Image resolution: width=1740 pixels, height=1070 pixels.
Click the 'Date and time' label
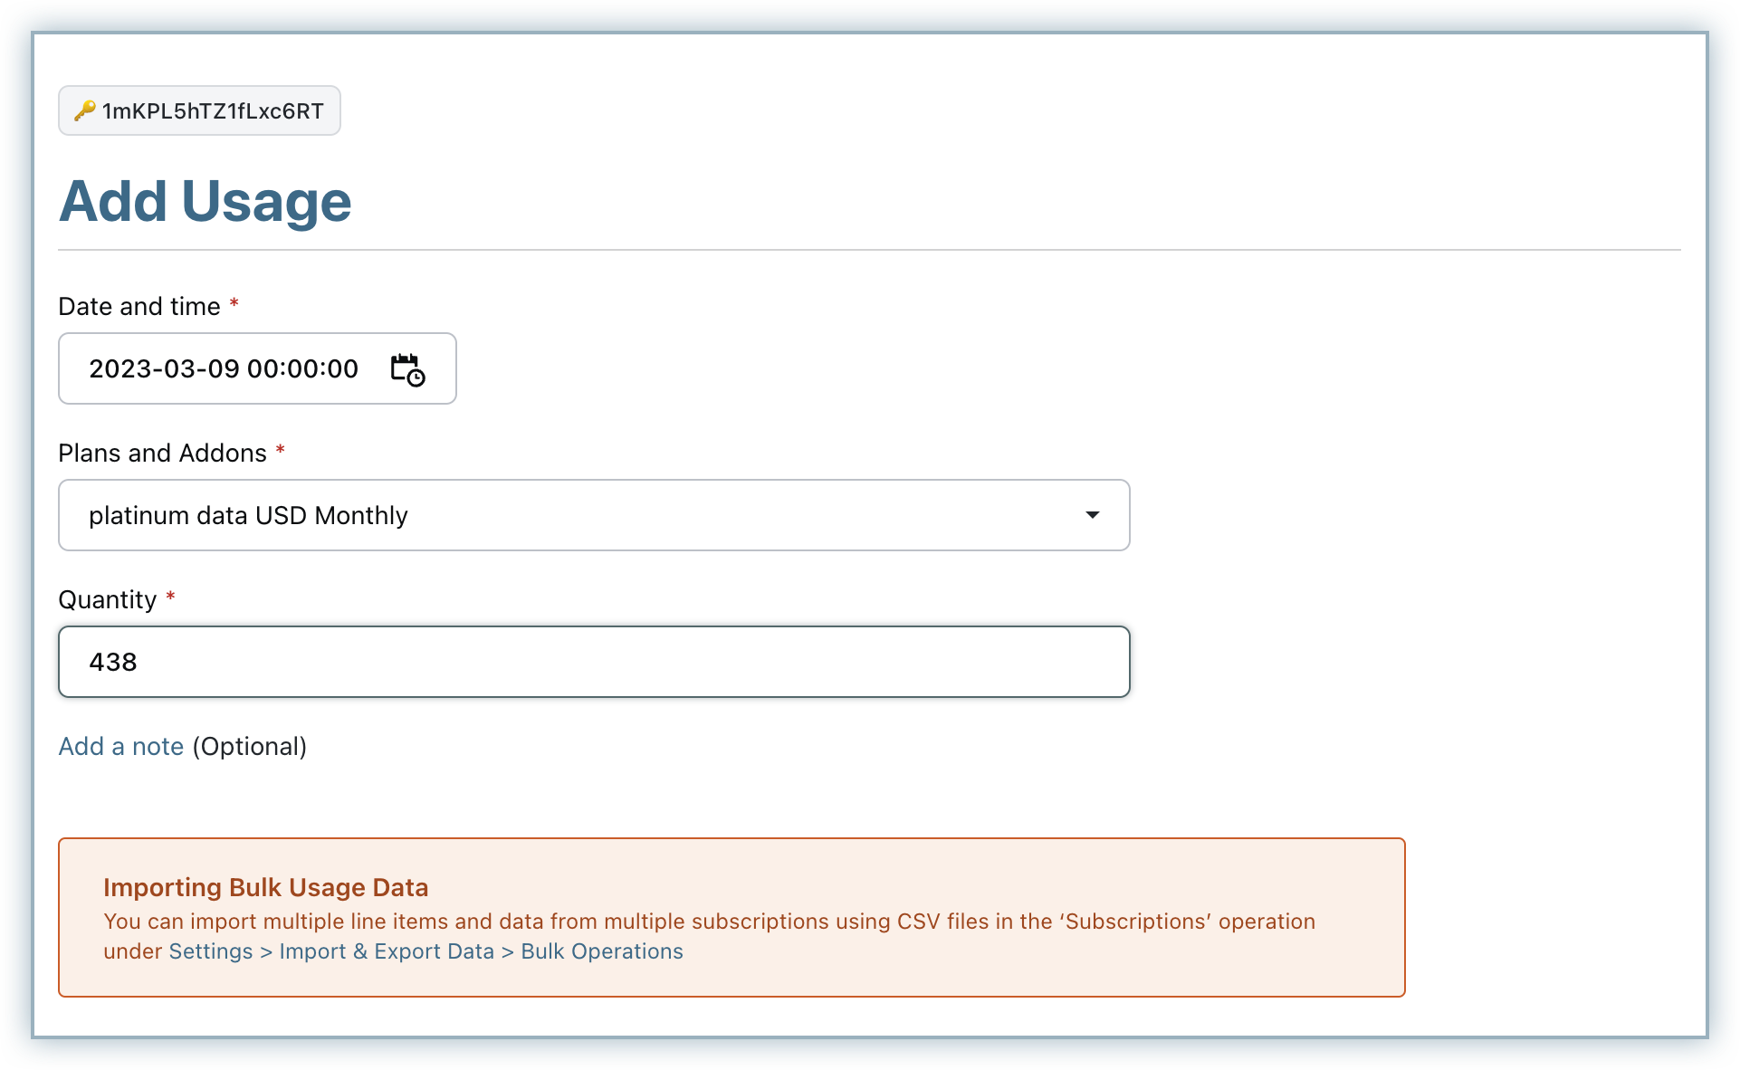tap(139, 306)
